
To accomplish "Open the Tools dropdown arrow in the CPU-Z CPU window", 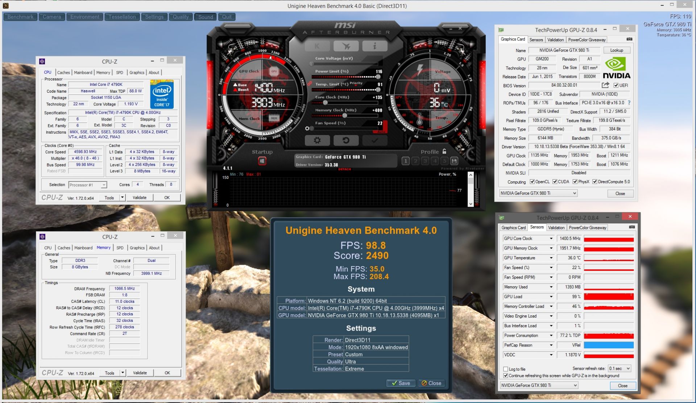I will pos(122,197).
